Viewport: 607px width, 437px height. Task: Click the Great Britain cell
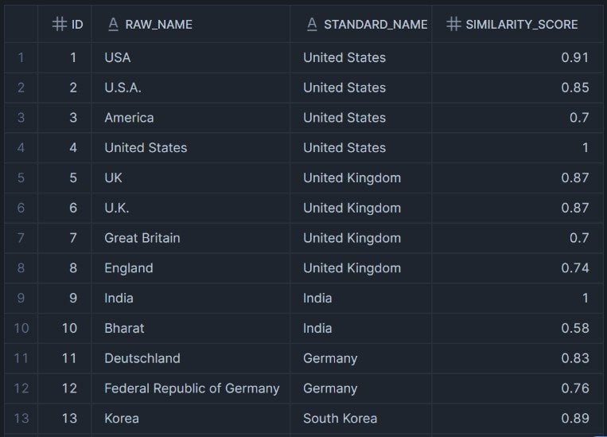[x=142, y=238]
